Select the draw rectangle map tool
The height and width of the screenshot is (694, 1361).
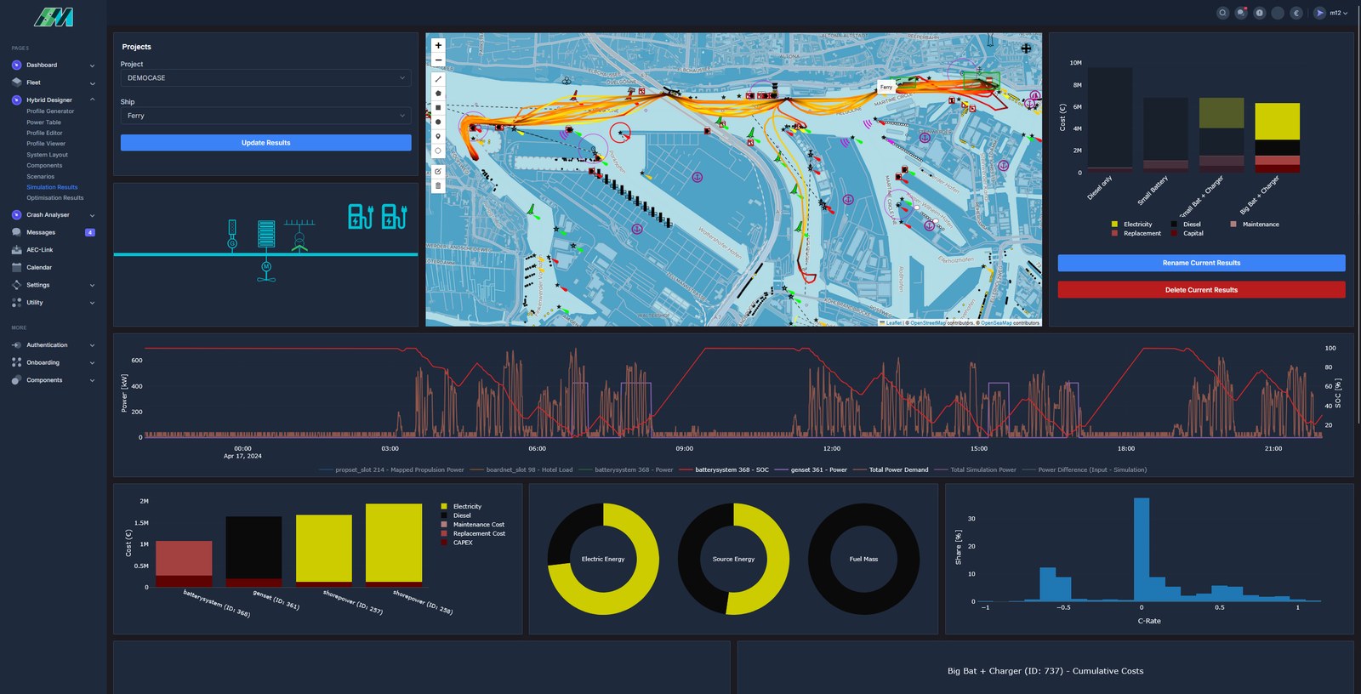438,108
